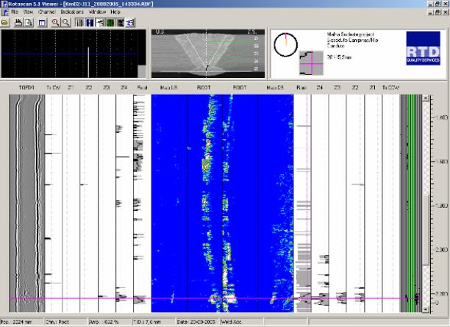Open the Channel menu
This screenshot has height=327, width=450.
[x=48, y=12]
